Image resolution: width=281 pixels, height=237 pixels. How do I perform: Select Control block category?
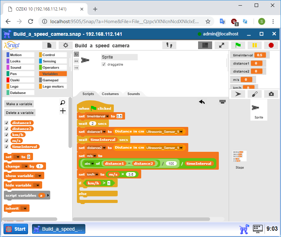coord(53,55)
